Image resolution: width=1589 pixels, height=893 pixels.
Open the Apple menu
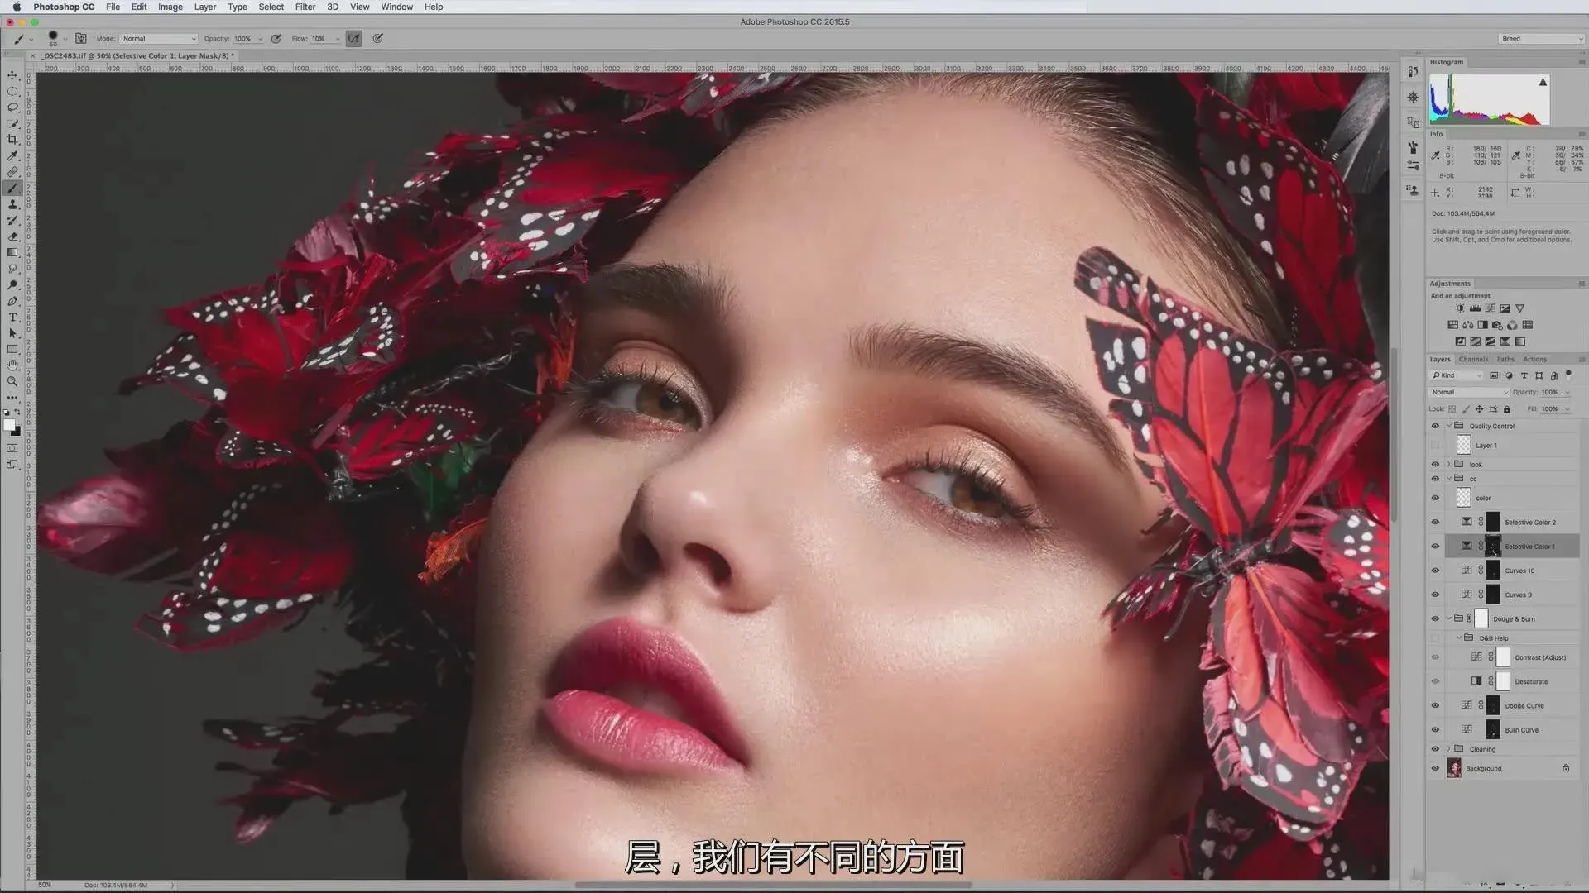[16, 7]
